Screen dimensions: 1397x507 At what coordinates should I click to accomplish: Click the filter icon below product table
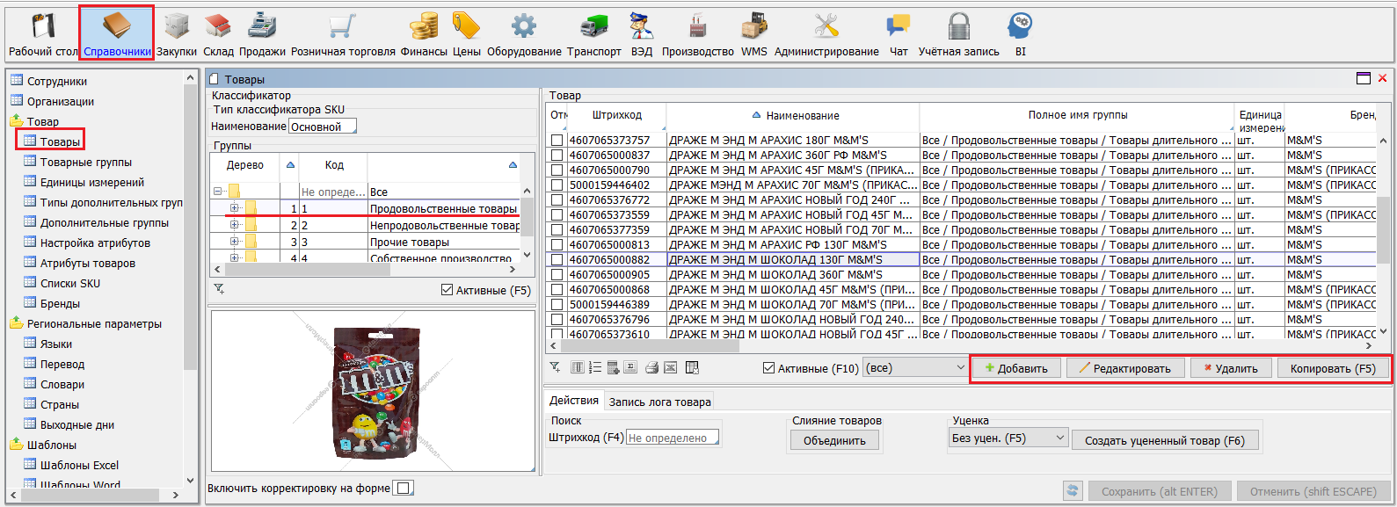555,368
